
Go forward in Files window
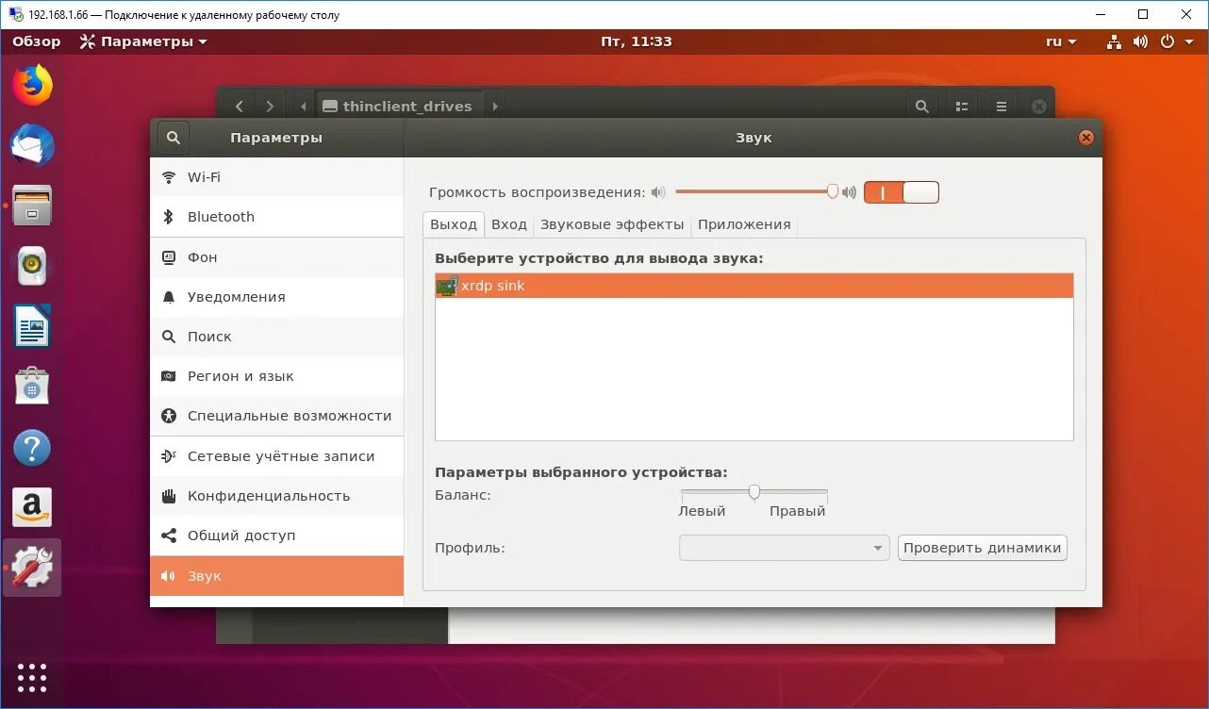click(270, 107)
